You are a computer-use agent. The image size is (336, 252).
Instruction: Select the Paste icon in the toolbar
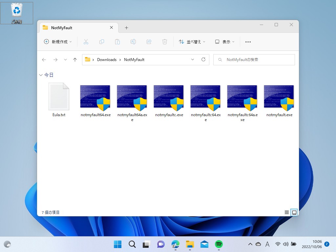click(x=117, y=42)
